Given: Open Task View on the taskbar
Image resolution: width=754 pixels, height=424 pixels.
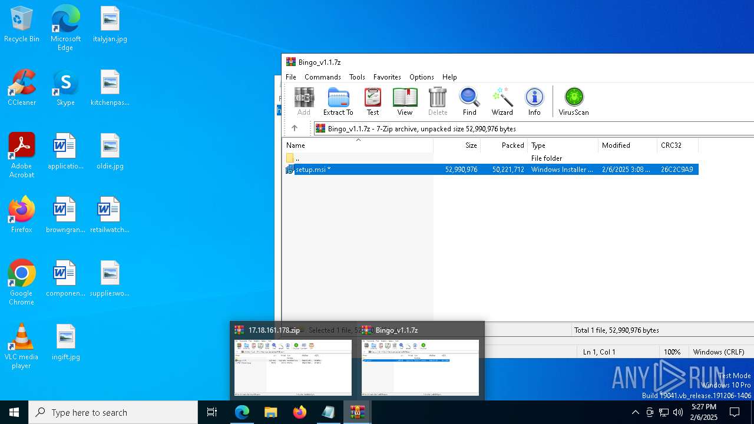Looking at the screenshot, I should click(x=212, y=412).
